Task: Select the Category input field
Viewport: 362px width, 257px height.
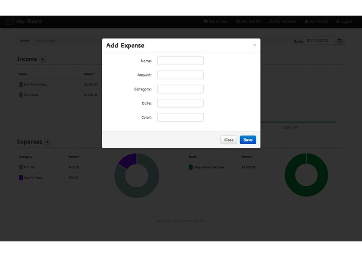Action: coord(180,89)
